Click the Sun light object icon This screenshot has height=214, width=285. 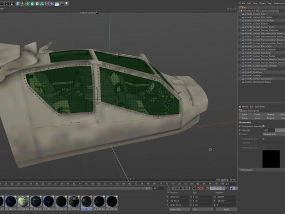pyautogui.click(x=242, y=8)
